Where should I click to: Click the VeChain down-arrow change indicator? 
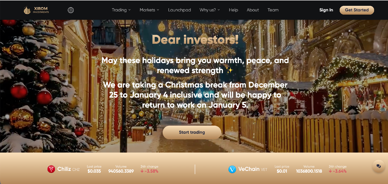pyautogui.click(x=330, y=171)
